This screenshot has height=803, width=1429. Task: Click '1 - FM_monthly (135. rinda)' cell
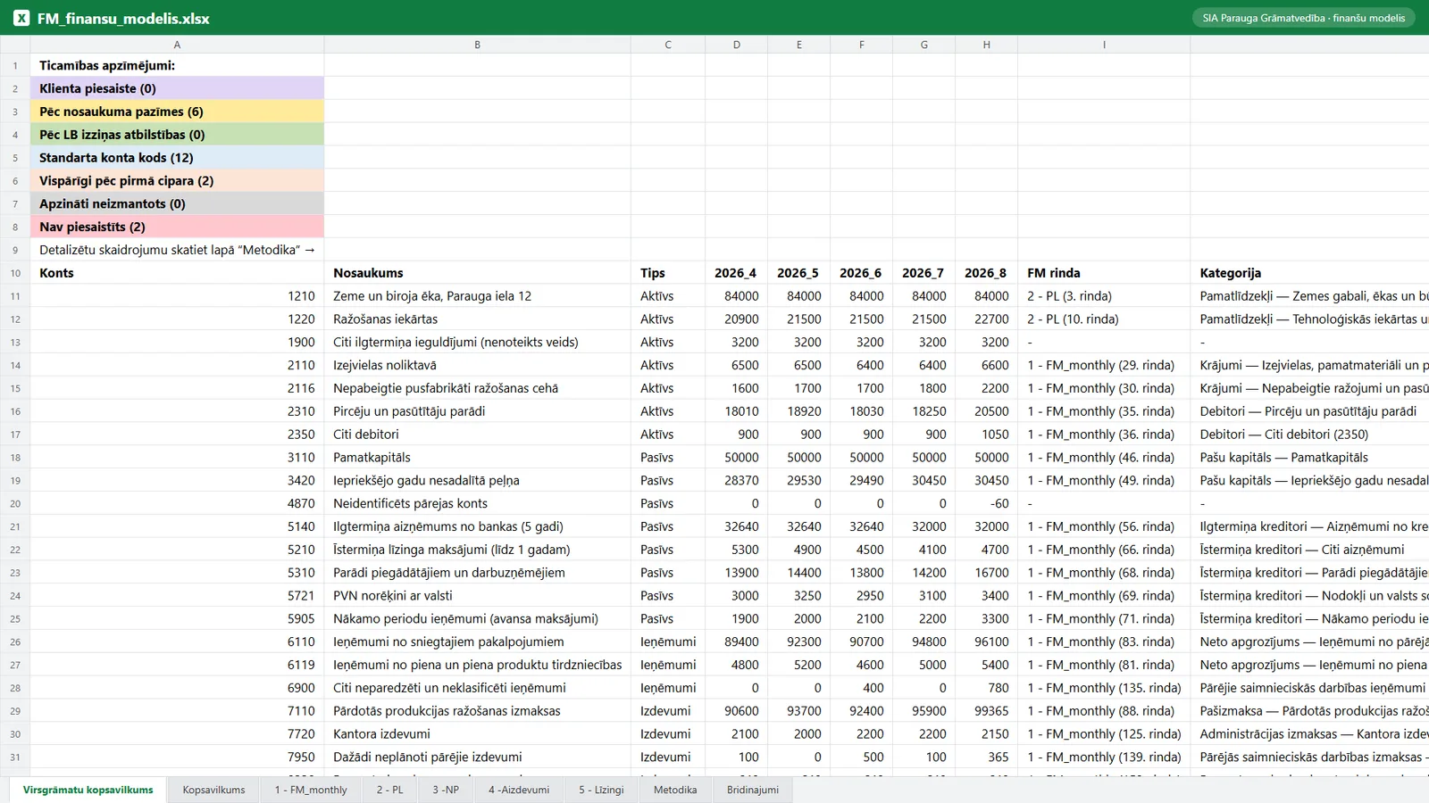pos(1104,688)
